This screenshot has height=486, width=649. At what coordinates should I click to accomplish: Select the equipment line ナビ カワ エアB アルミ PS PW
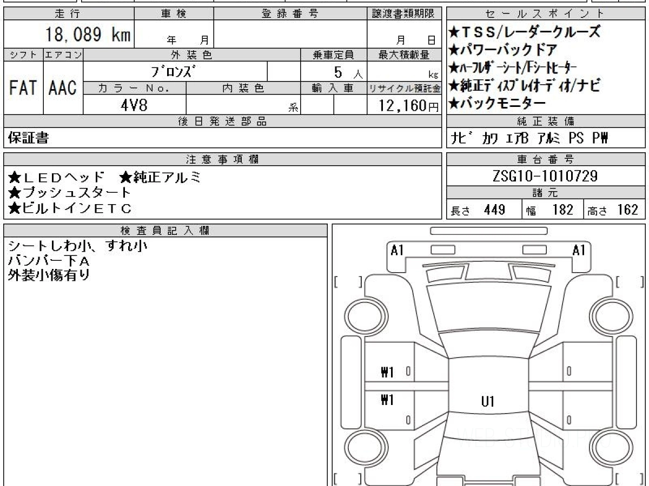point(530,138)
